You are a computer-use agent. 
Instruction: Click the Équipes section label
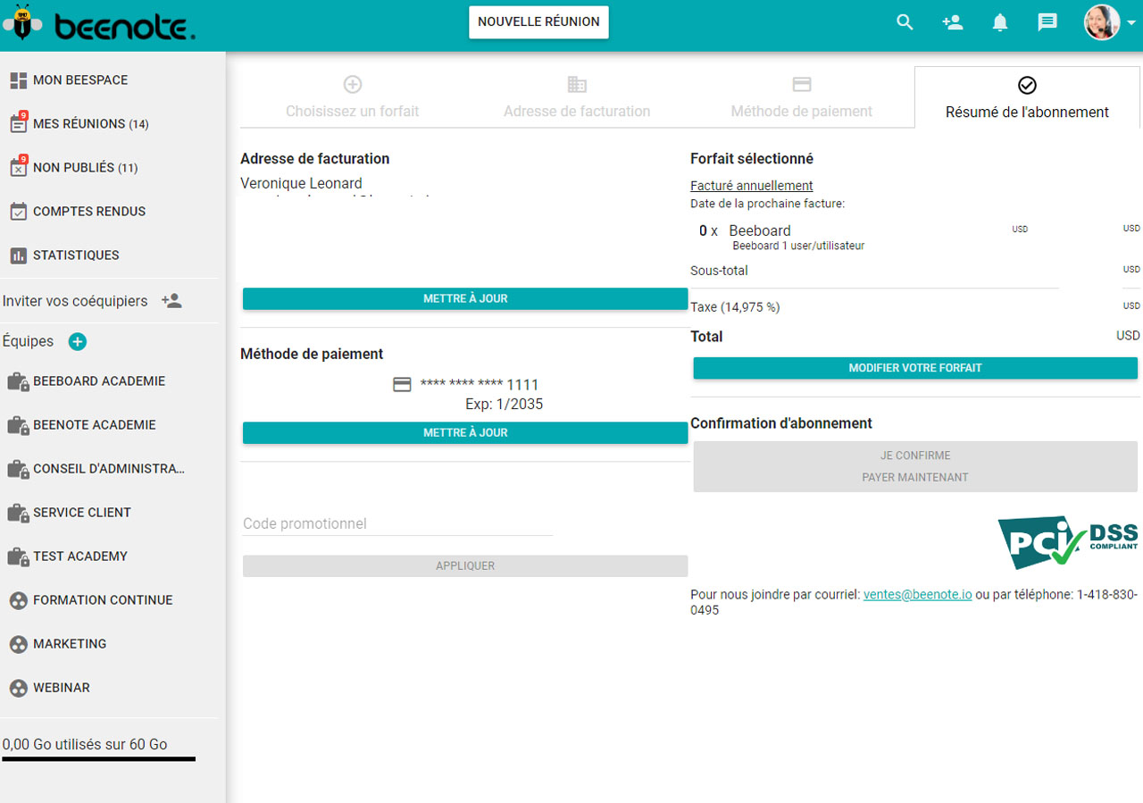(x=28, y=341)
